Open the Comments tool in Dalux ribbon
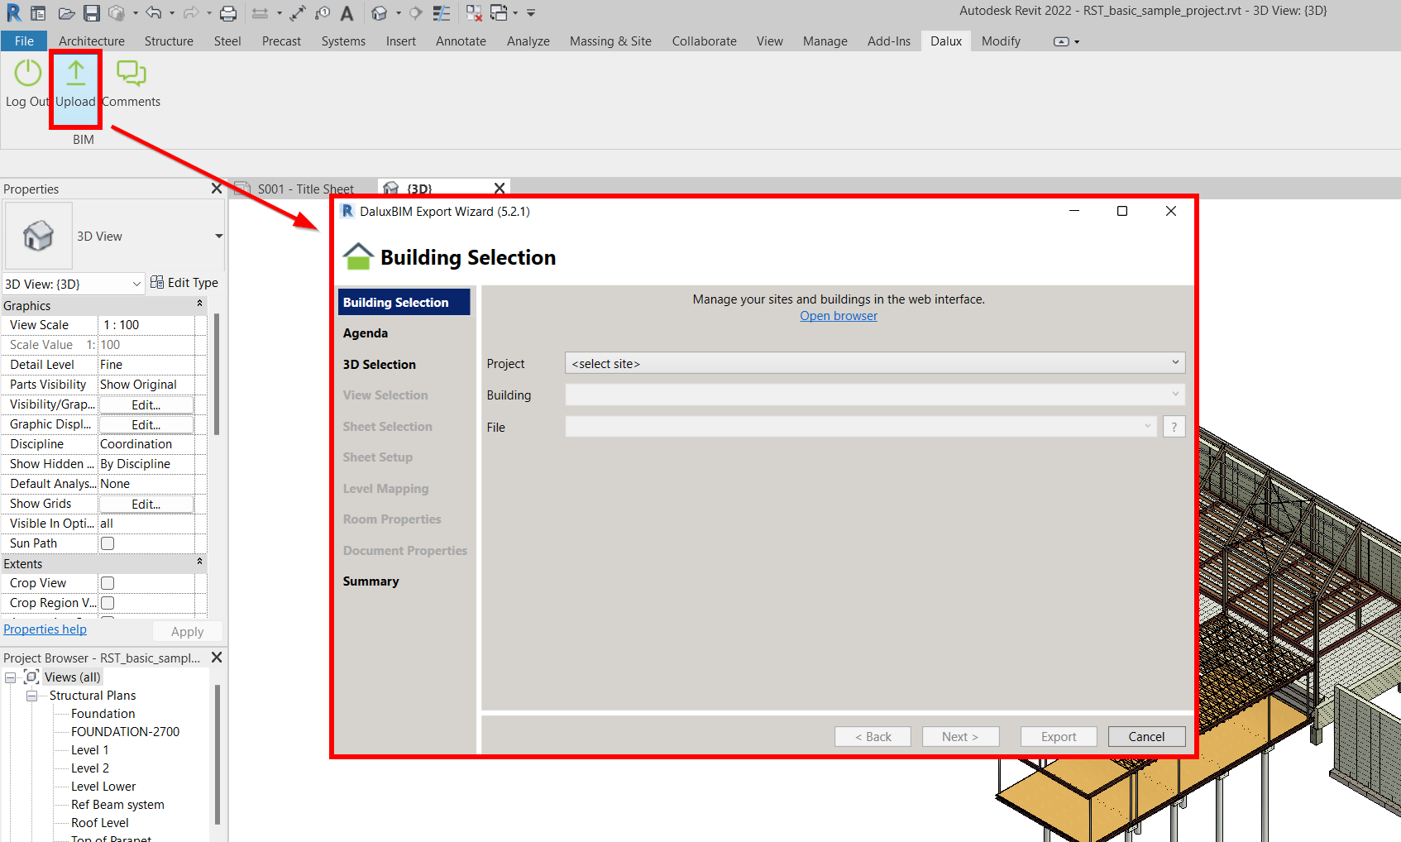The image size is (1401, 842). 130,74
